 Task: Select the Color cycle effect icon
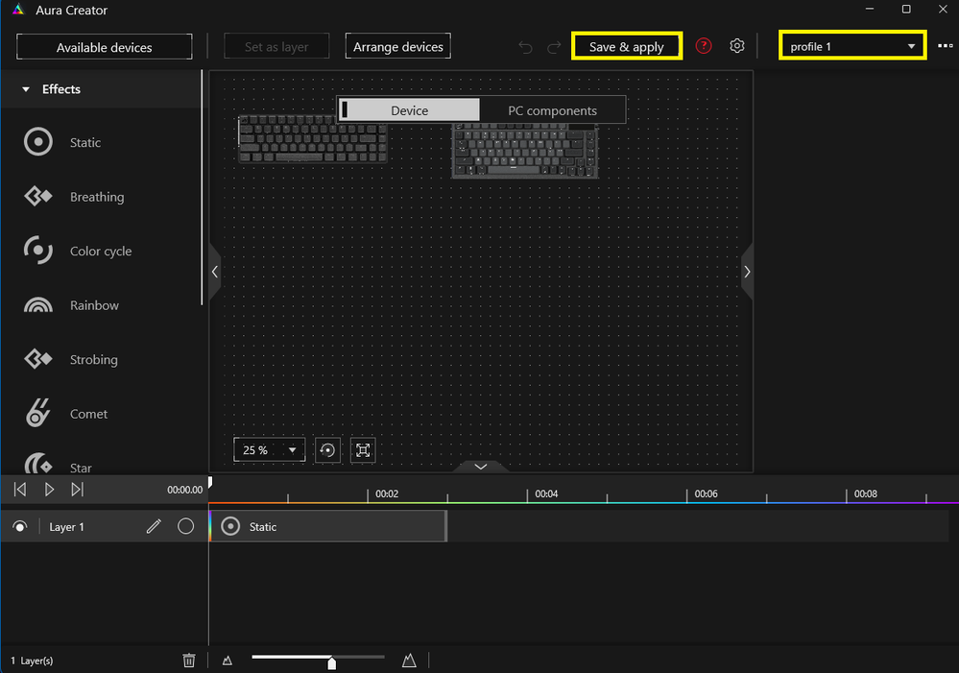point(38,251)
